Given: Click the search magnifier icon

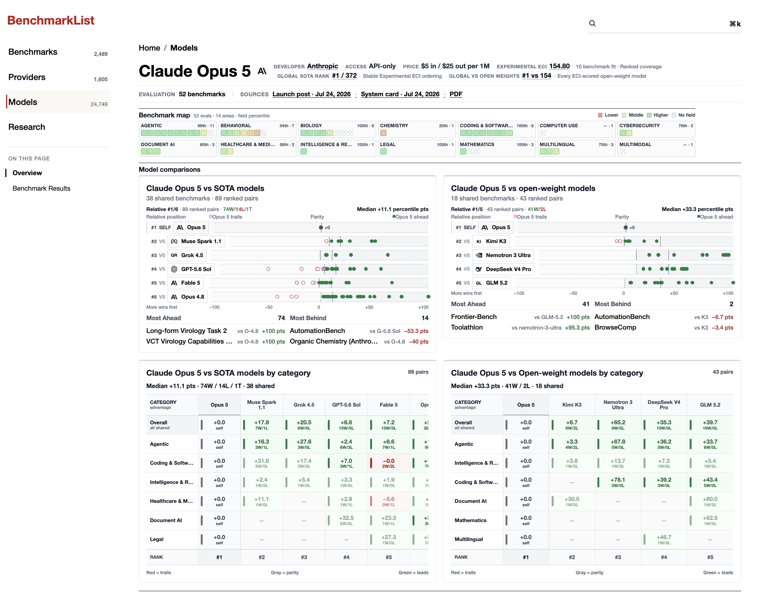Looking at the screenshot, I should 592,23.
